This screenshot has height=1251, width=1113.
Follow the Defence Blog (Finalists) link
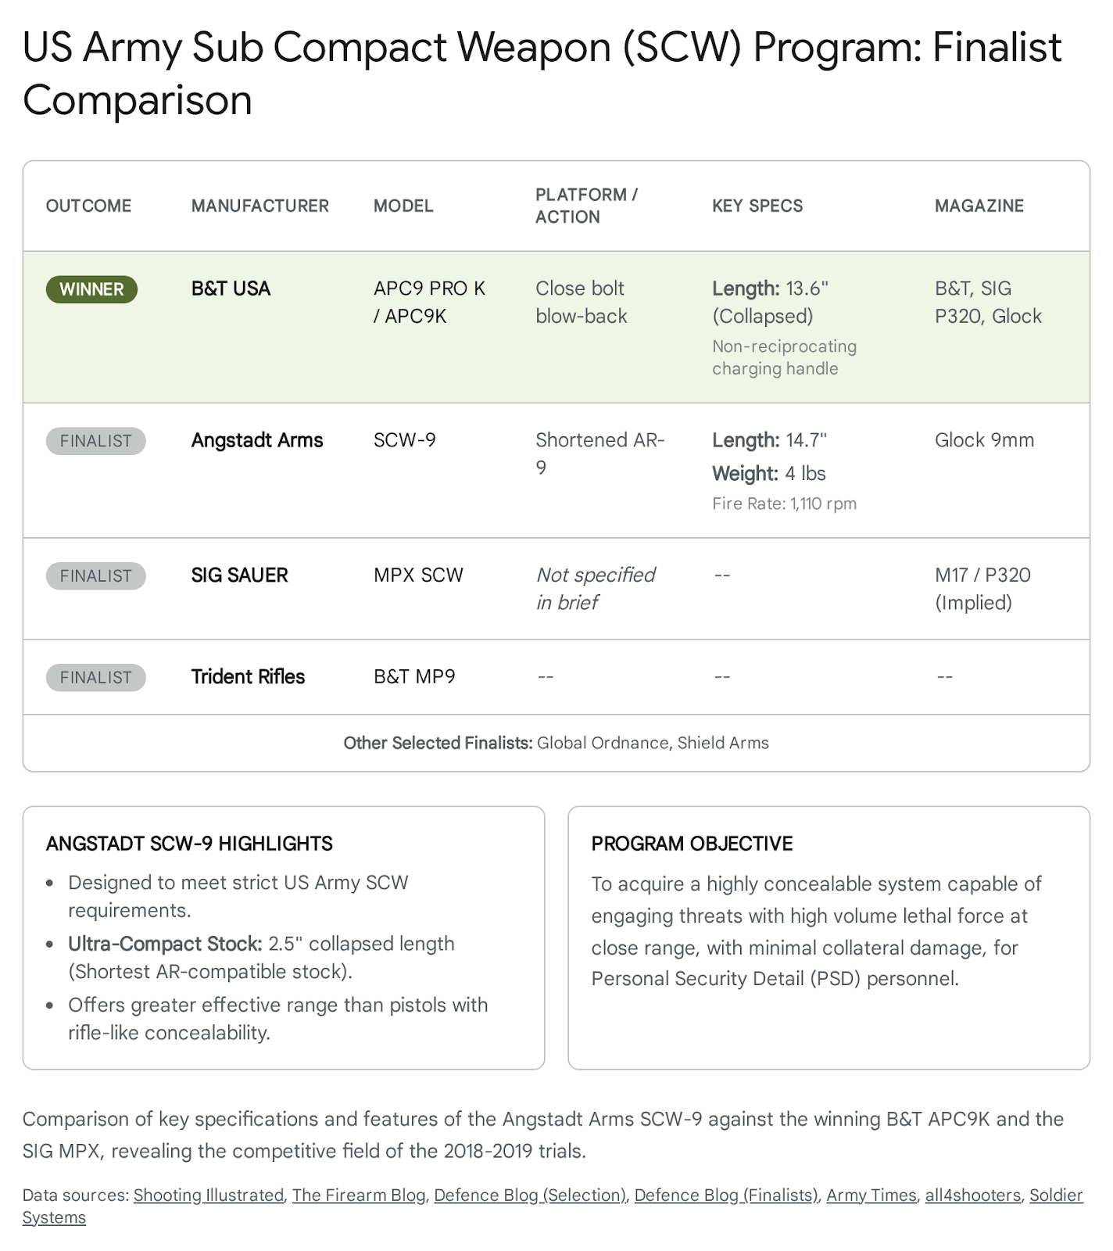[726, 1195]
